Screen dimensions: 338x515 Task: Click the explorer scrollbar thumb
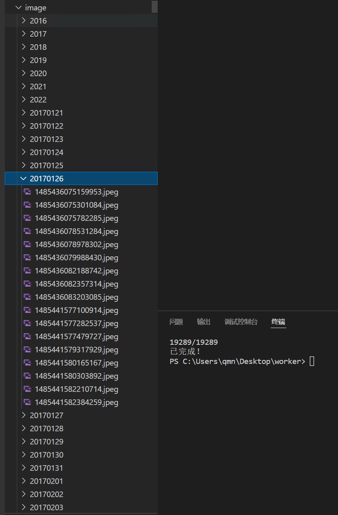pos(154,7)
